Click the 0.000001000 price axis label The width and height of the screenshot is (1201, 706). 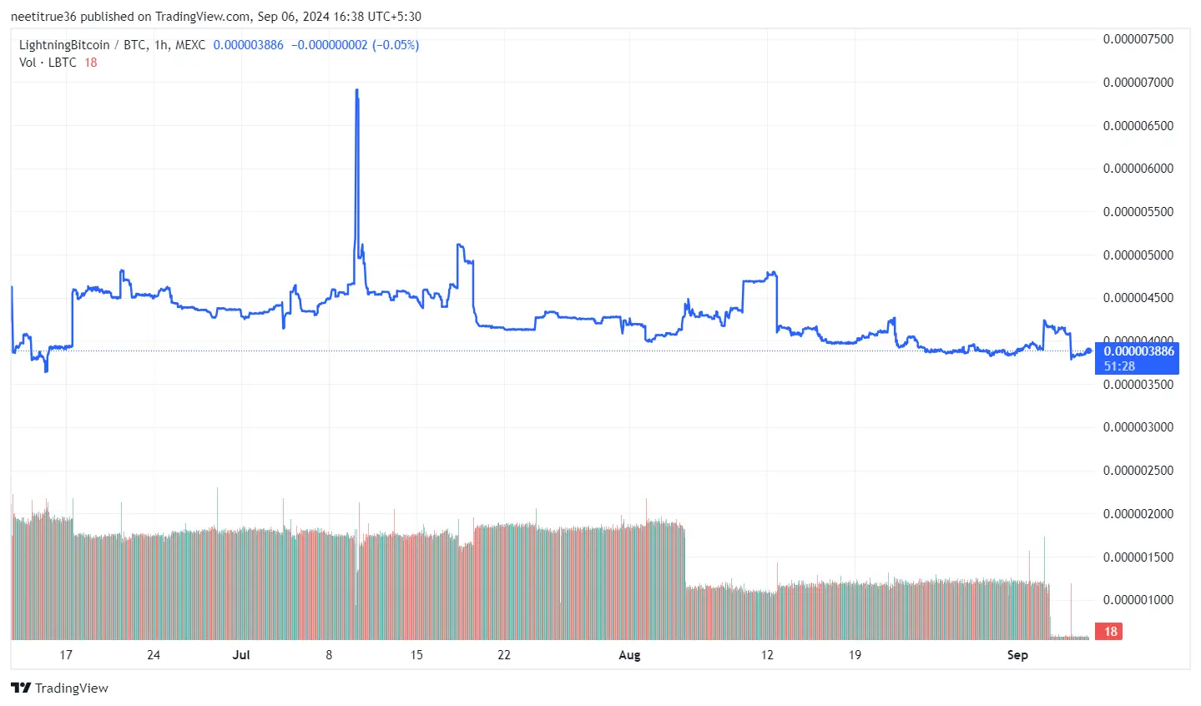[x=1138, y=599]
